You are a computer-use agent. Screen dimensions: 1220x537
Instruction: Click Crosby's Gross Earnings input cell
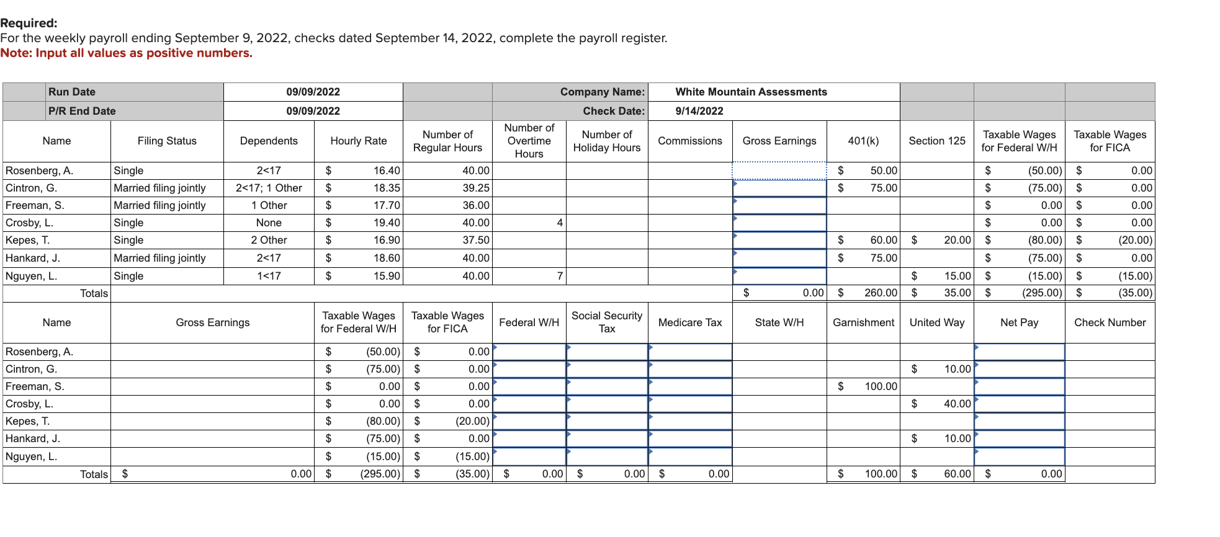779,223
